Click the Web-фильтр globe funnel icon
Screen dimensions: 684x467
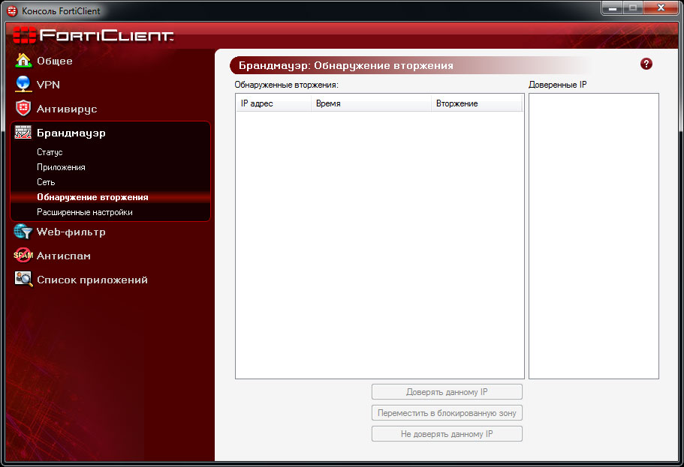coord(23,232)
